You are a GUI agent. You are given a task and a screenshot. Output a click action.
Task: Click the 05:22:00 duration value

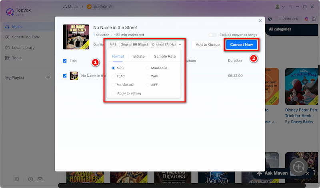point(235,76)
